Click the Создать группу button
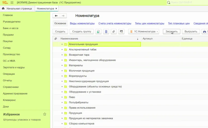 pyautogui.click(x=82, y=32)
